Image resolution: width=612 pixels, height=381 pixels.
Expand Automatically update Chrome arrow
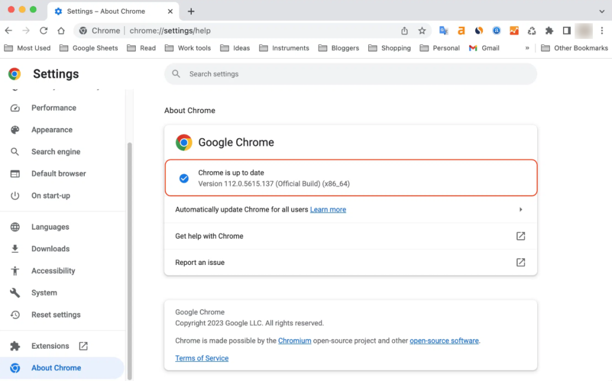tap(521, 209)
